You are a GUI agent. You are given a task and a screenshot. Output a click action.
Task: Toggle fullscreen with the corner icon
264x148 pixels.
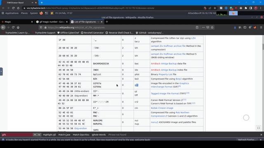tap(259, 128)
